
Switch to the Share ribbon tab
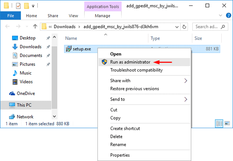53,16
